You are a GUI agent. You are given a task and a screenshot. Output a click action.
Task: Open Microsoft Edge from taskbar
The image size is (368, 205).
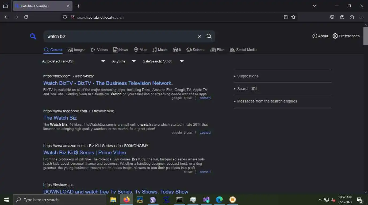click(219, 200)
